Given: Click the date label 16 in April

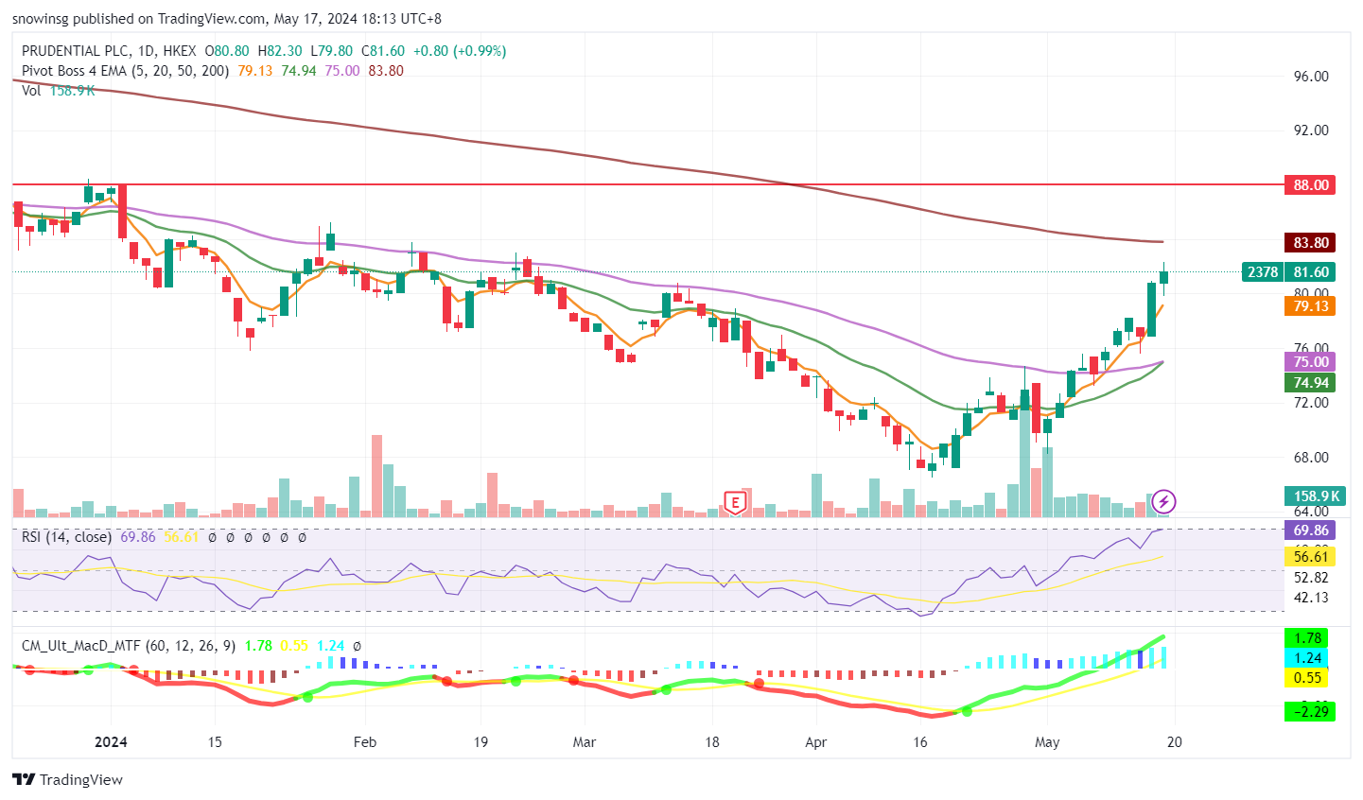Looking at the screenshot, I should pos(920,741).
